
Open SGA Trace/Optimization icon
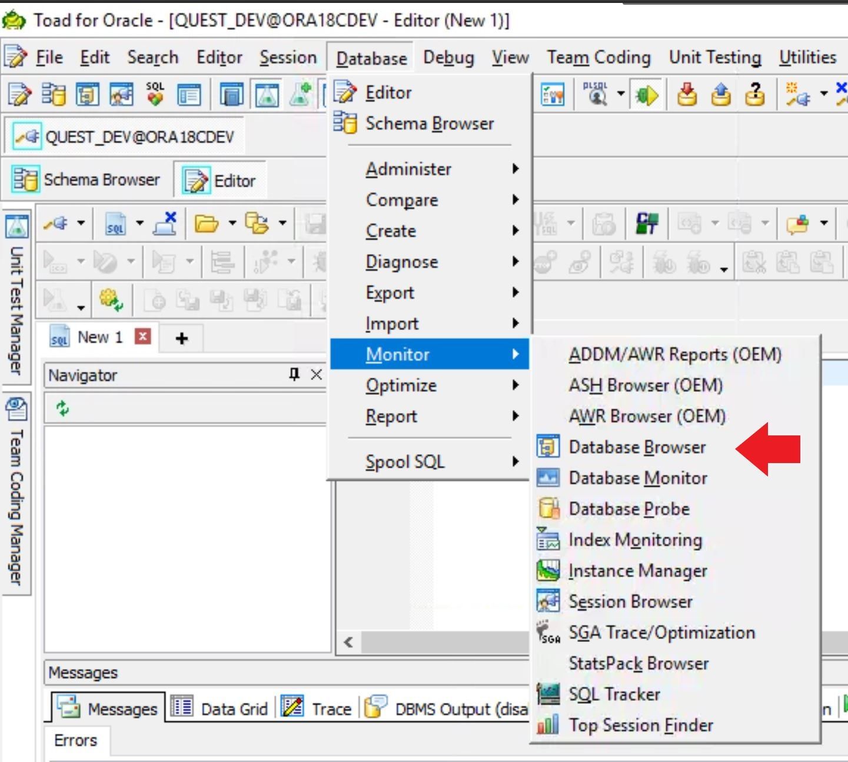click(x=548, y=633)
